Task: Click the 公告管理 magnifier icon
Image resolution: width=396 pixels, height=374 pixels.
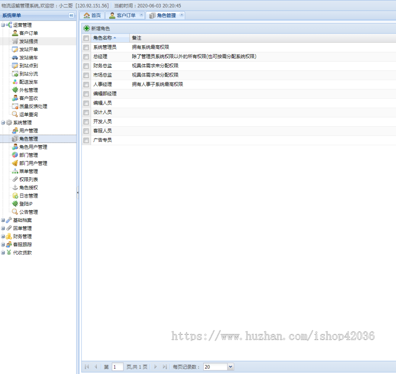Action: (x=15, y=212)
